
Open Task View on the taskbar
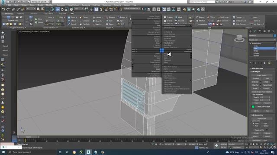(x=67, y=152)
